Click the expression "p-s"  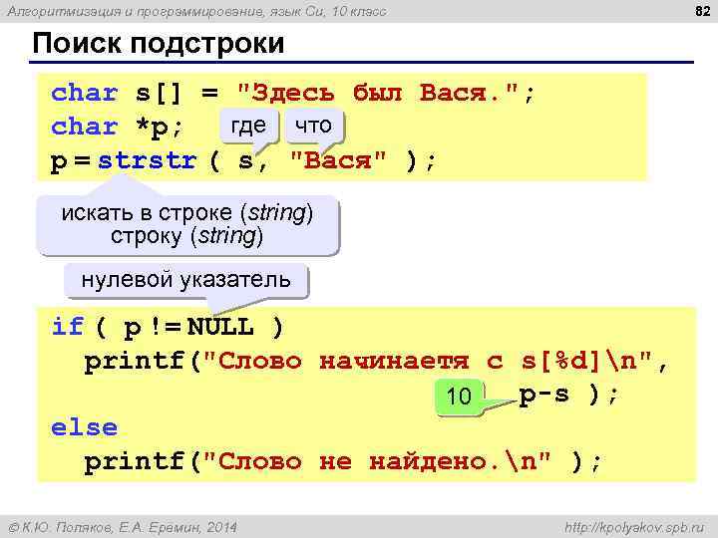pos(544,395)
